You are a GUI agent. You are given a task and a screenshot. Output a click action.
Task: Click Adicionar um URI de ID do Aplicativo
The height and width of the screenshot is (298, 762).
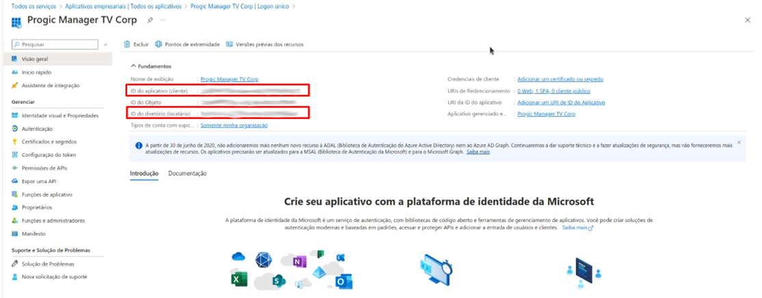[x=562, y=103]
